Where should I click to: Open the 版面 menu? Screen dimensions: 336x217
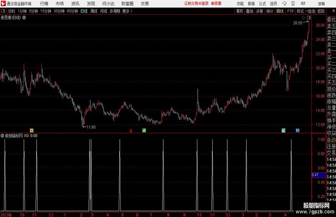tap(251, 4)
